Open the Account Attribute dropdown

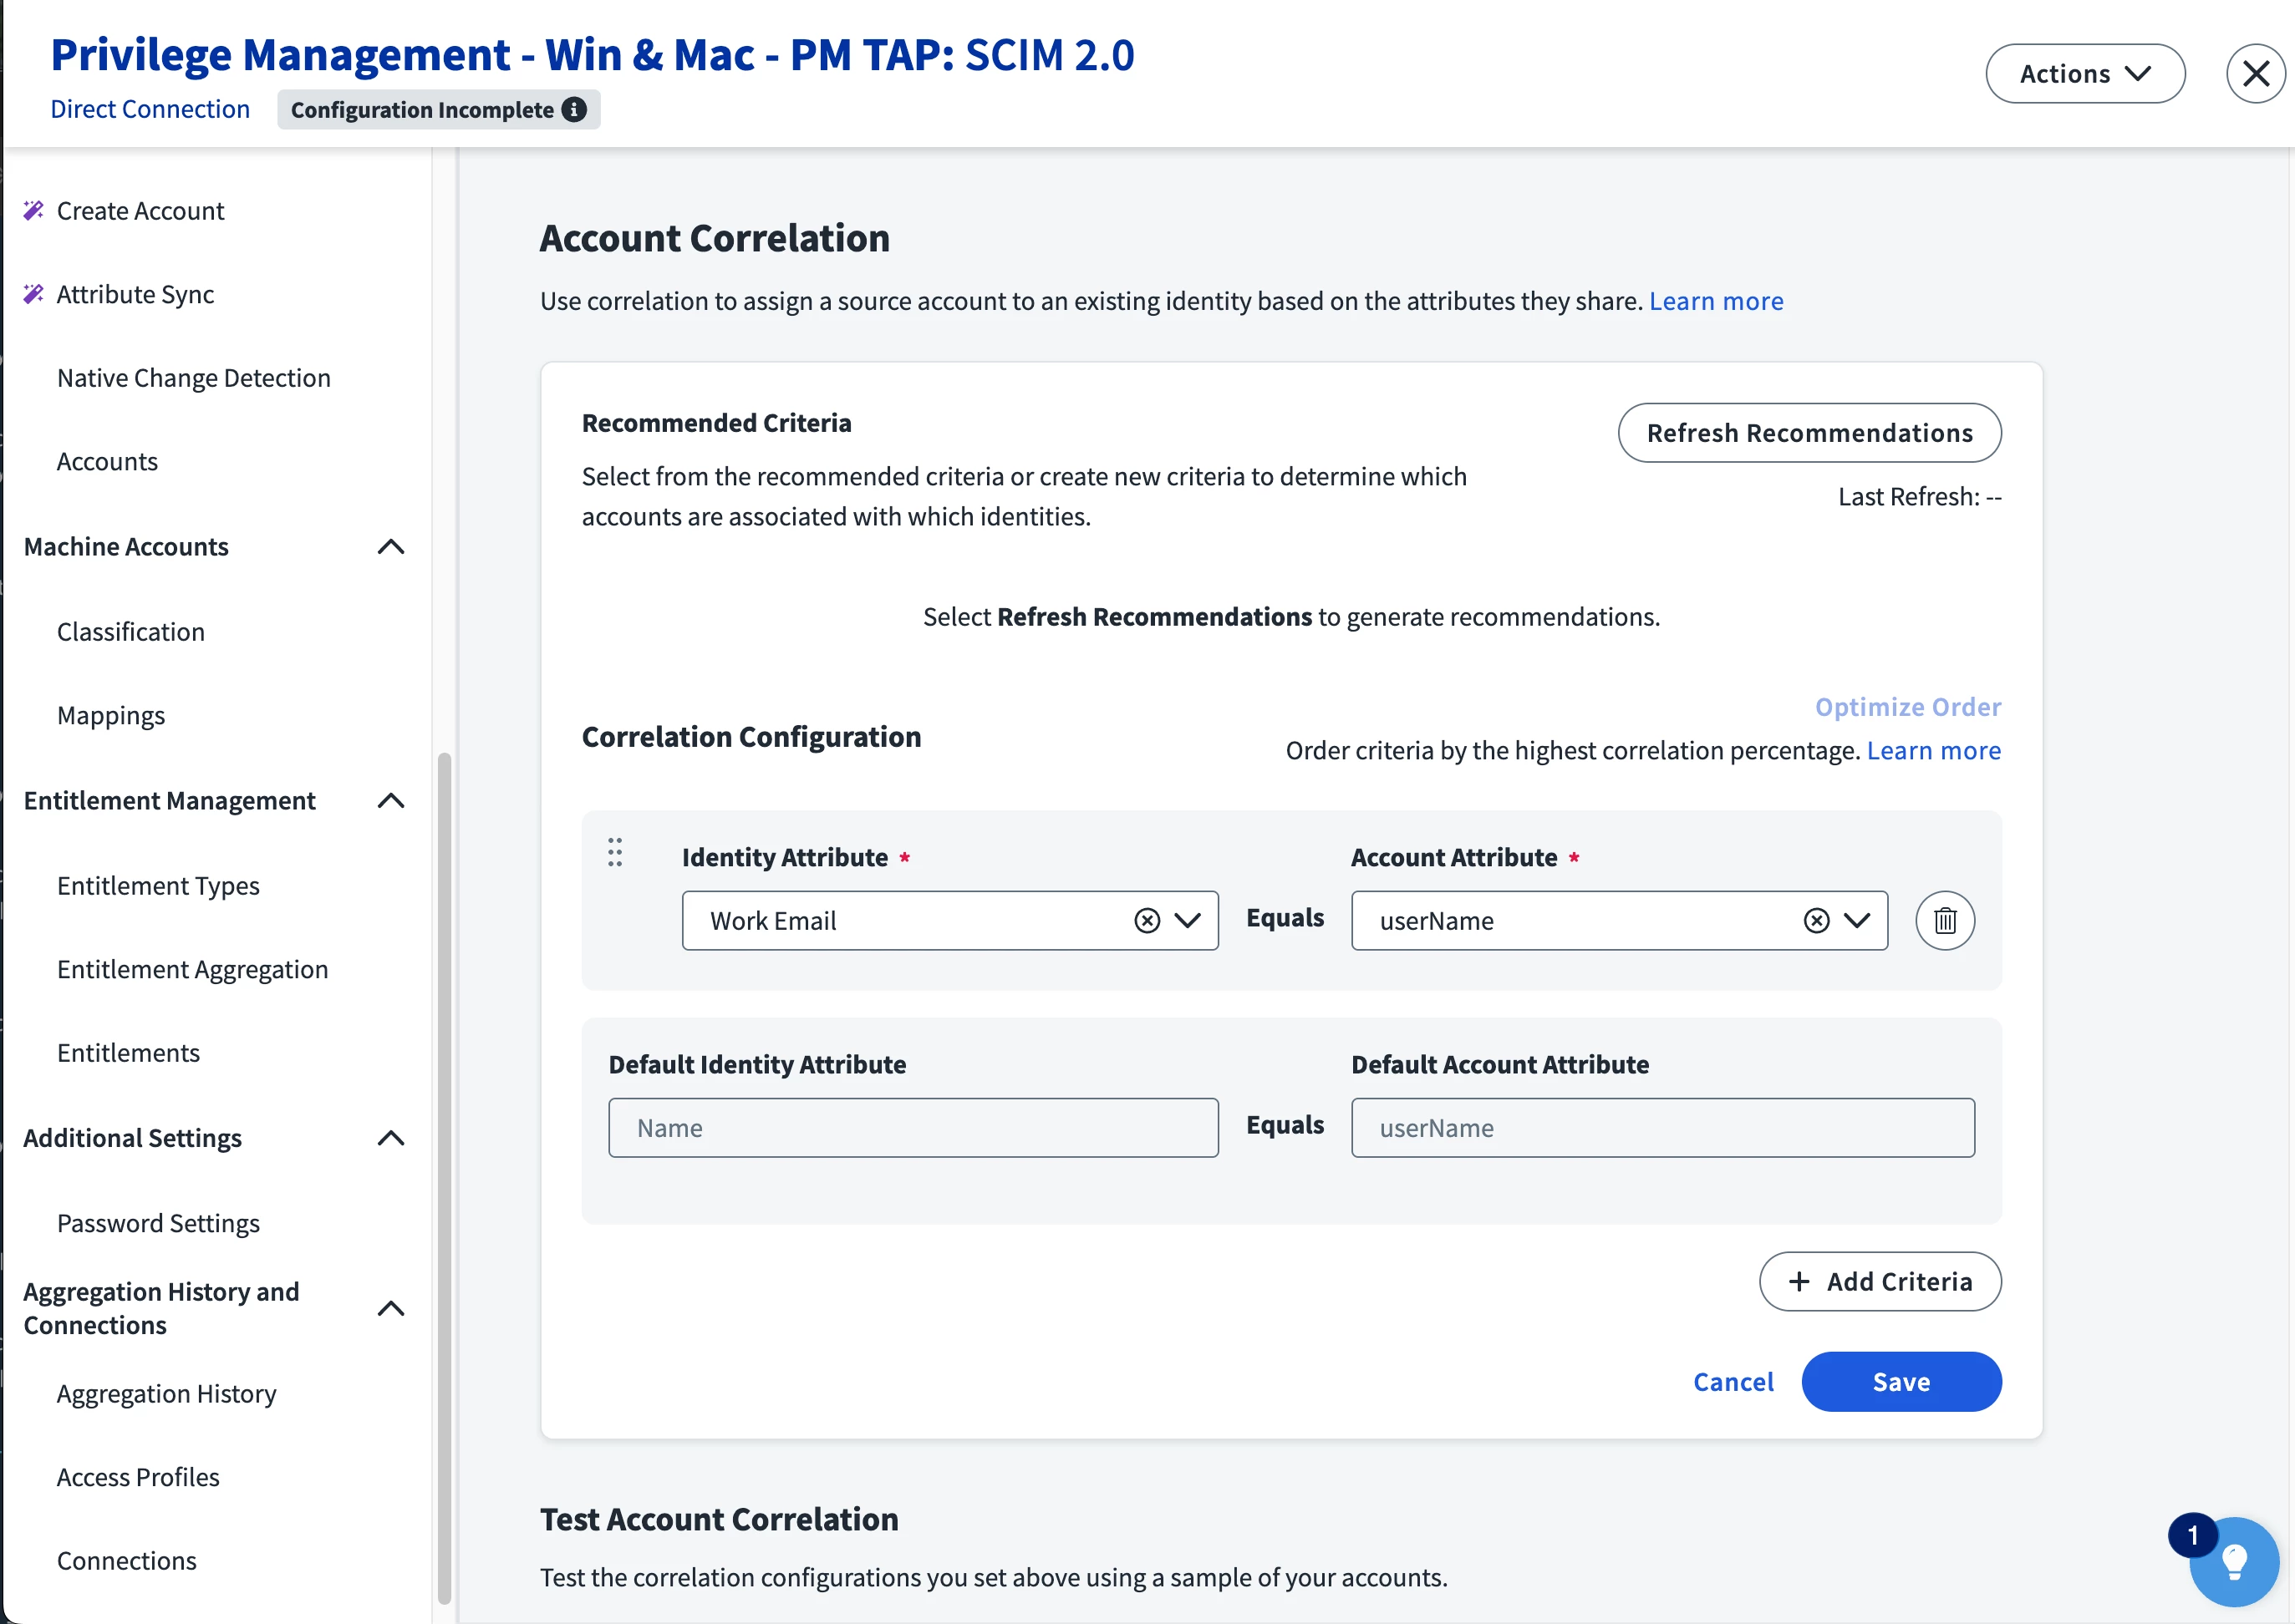1856,920
